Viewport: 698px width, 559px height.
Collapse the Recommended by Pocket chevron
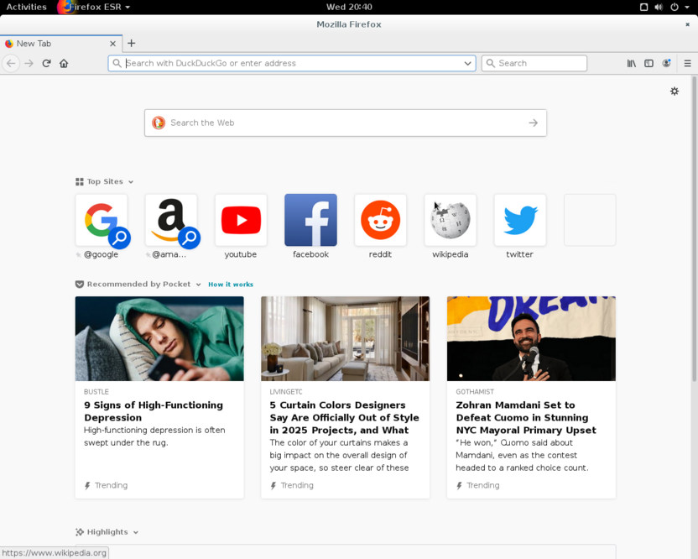(x=199, y=285)
